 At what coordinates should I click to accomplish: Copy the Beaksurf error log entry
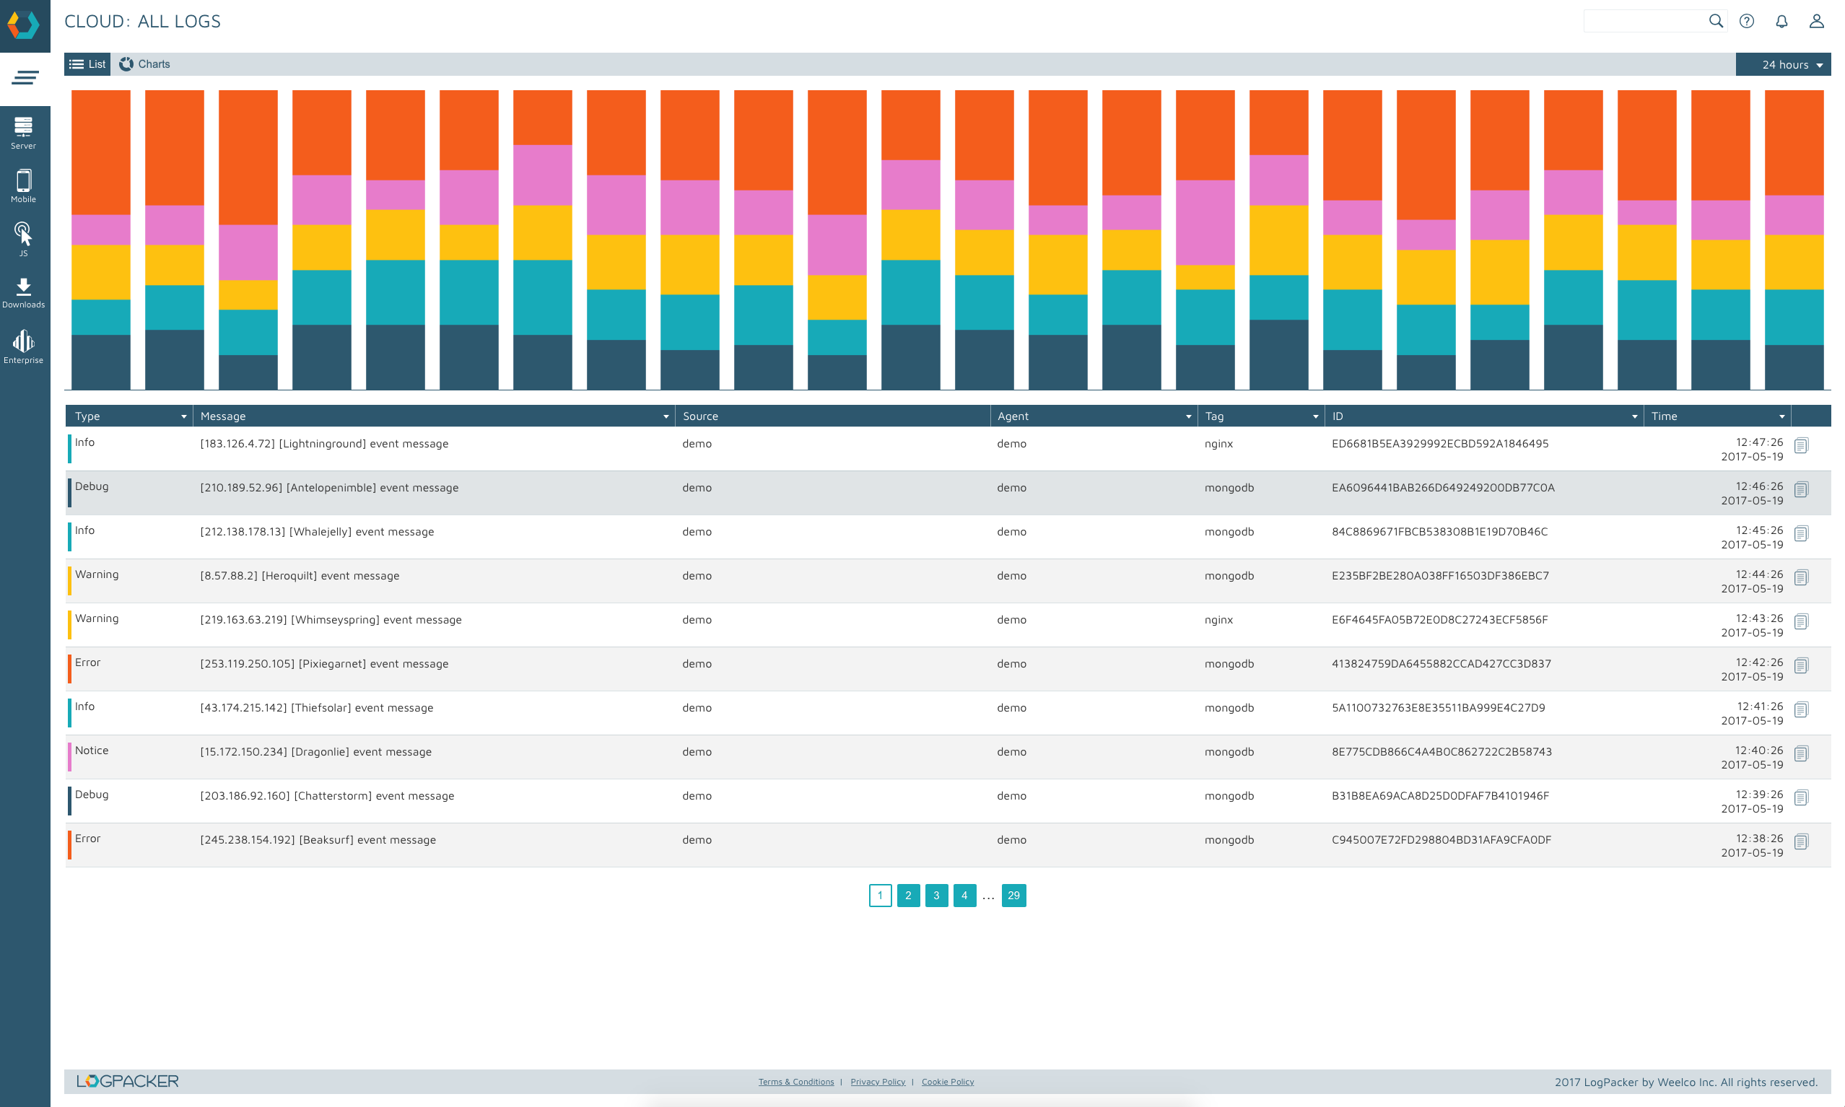pos(1803,841)
